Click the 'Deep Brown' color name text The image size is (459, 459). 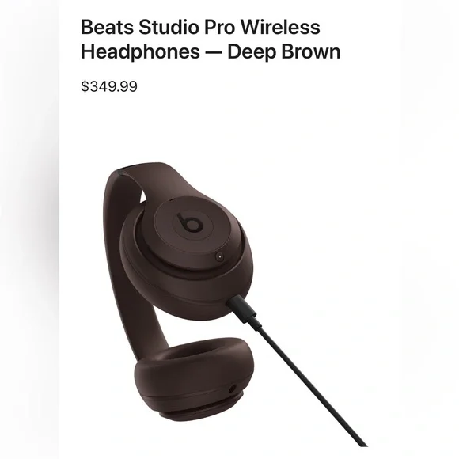point(283,51)
